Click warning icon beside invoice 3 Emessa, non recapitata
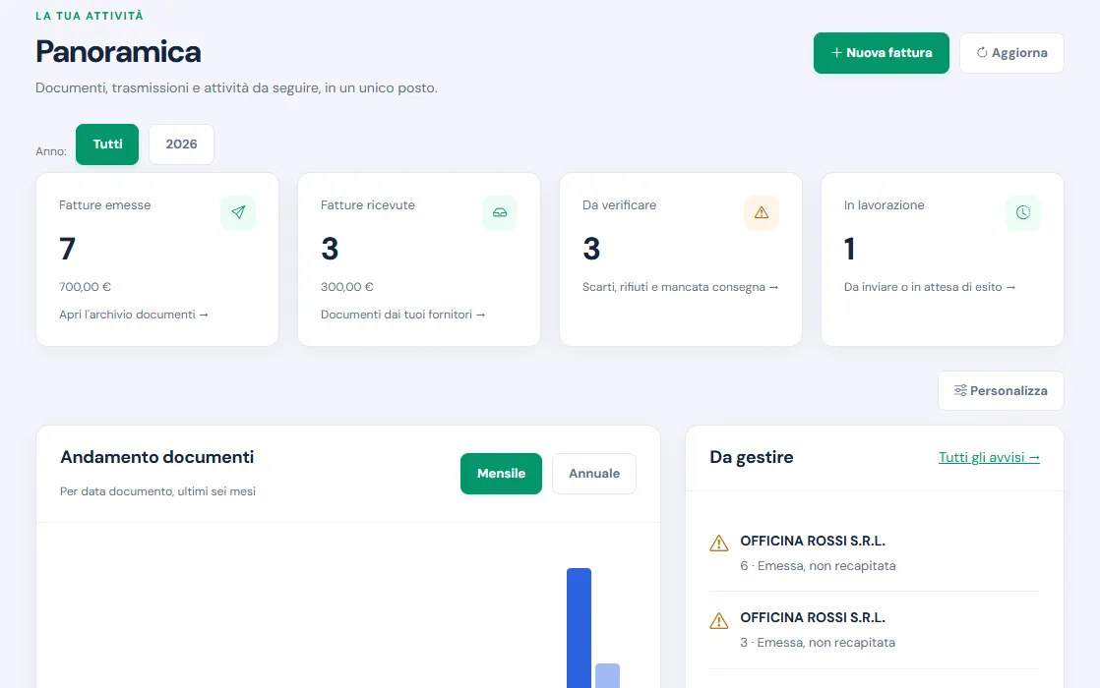 pyautogui.click(x=719, y=620)
